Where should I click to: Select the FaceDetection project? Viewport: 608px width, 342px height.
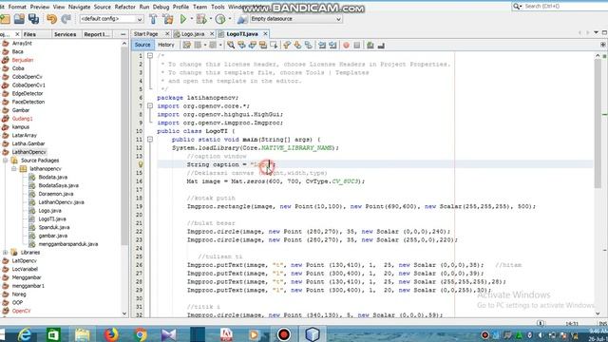28,102
